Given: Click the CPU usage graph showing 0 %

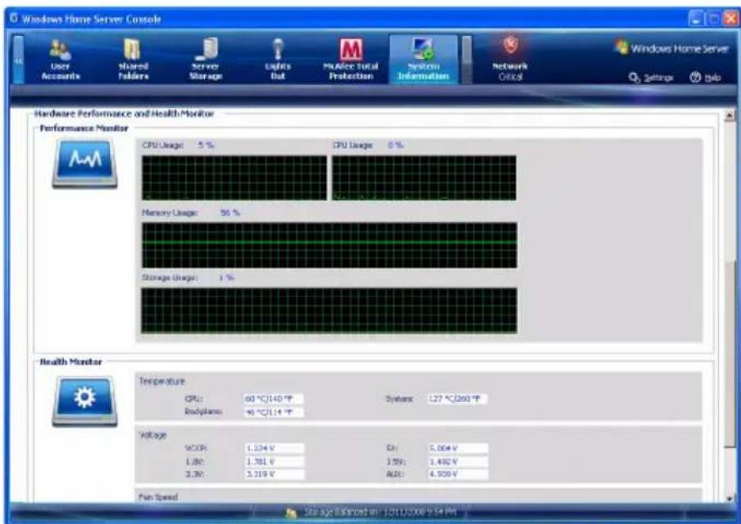Looking at the screenshot, I should click(424, 178).
